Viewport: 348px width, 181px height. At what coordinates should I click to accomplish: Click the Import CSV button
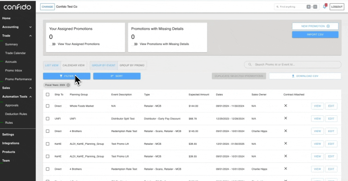[x=315, y=35]
